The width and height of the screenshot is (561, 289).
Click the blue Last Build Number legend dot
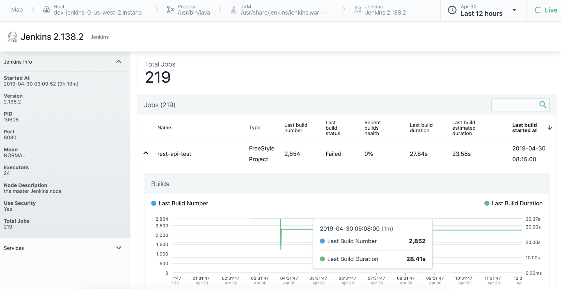click(154, 203)
